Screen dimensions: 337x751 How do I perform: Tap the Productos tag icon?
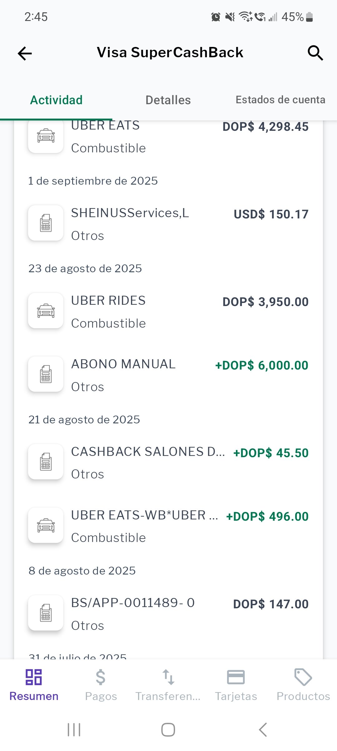[x=303, y=677]
